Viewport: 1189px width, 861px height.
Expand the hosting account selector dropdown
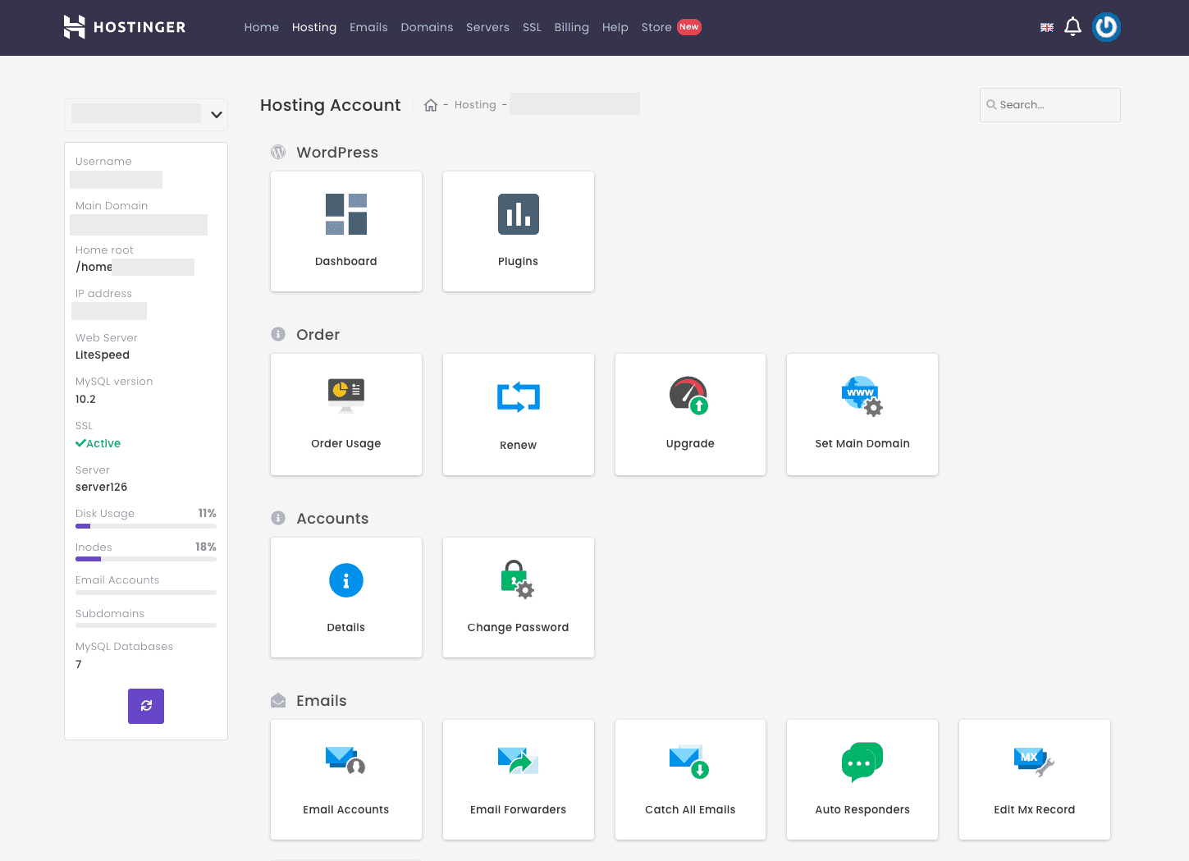146,114
